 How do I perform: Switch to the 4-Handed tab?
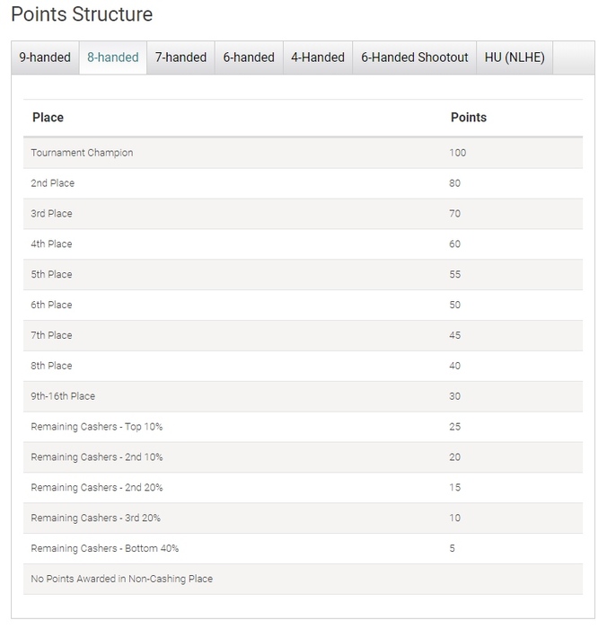pos(318,58)
